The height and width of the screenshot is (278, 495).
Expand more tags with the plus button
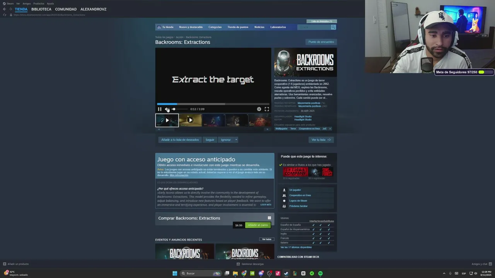[x=330, y=129]
